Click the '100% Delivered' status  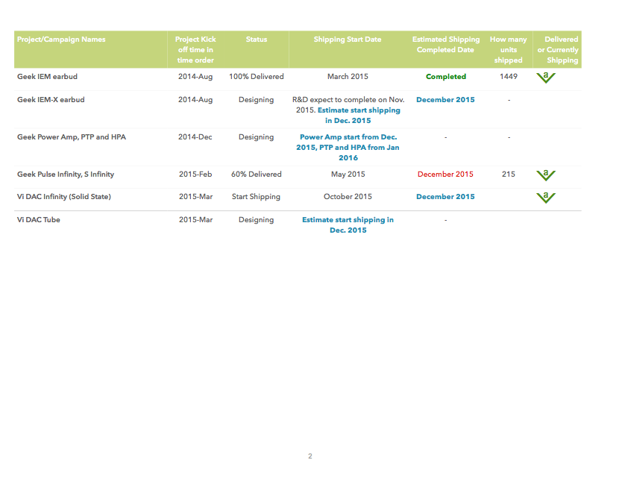tap(257, 77)
